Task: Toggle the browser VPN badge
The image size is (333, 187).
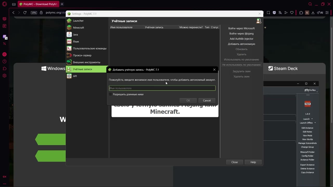Action: click(x=34, y=12)
